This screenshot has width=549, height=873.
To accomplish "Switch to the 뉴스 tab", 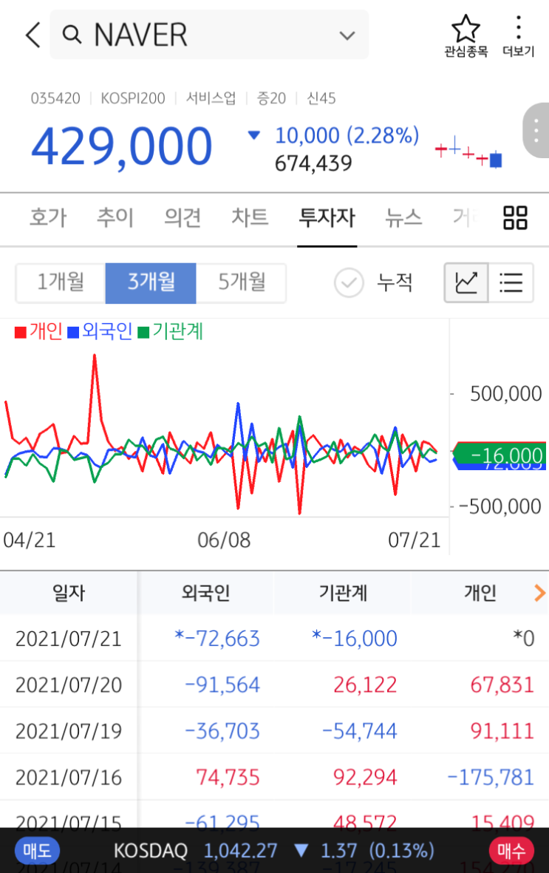I will pos(403,217).
